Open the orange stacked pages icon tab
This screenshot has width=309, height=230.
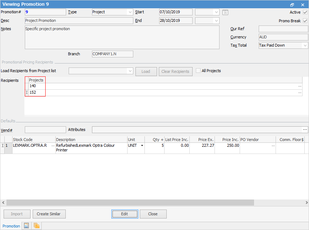click(x=37, y=226)
